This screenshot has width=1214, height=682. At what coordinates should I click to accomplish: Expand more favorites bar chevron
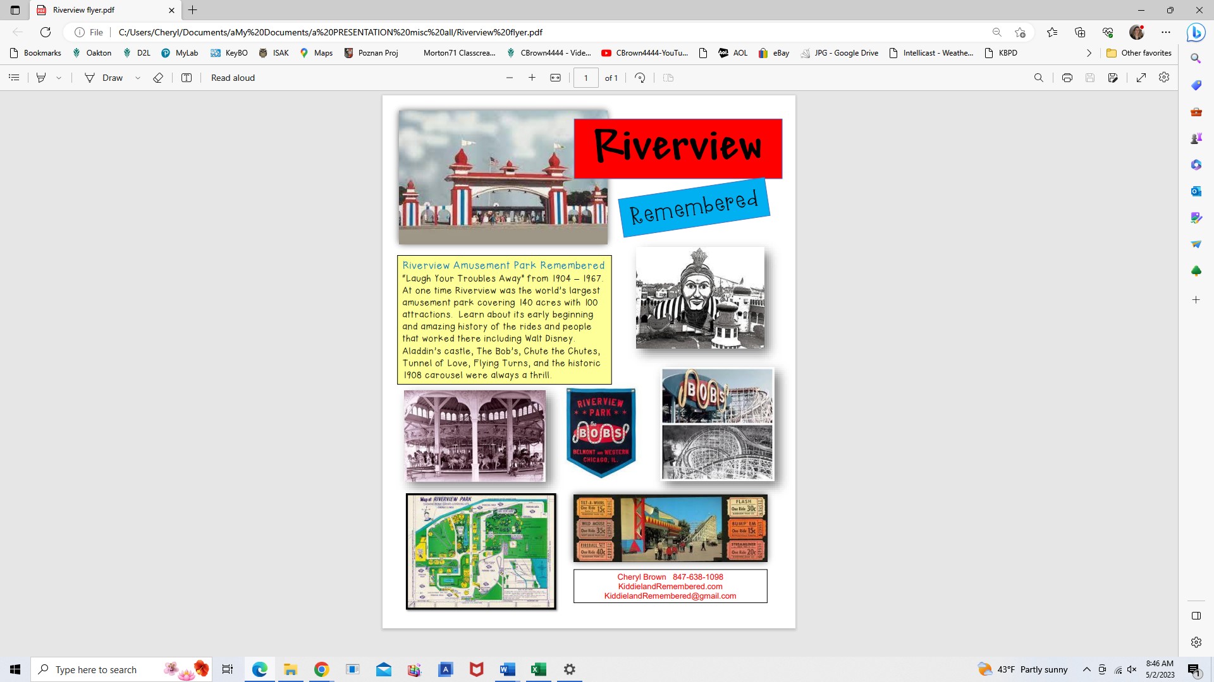[1089, 53]
